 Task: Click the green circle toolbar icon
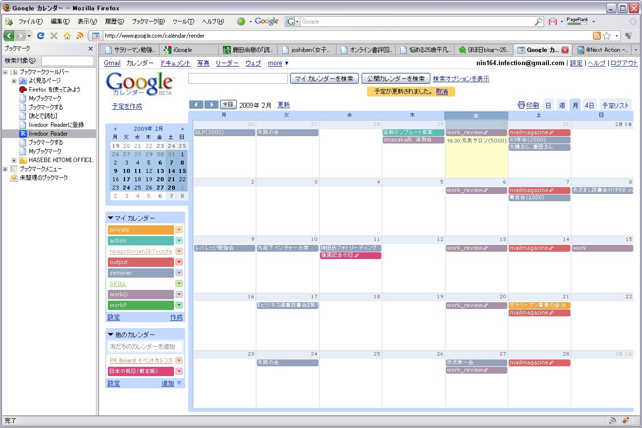[241, 22]
